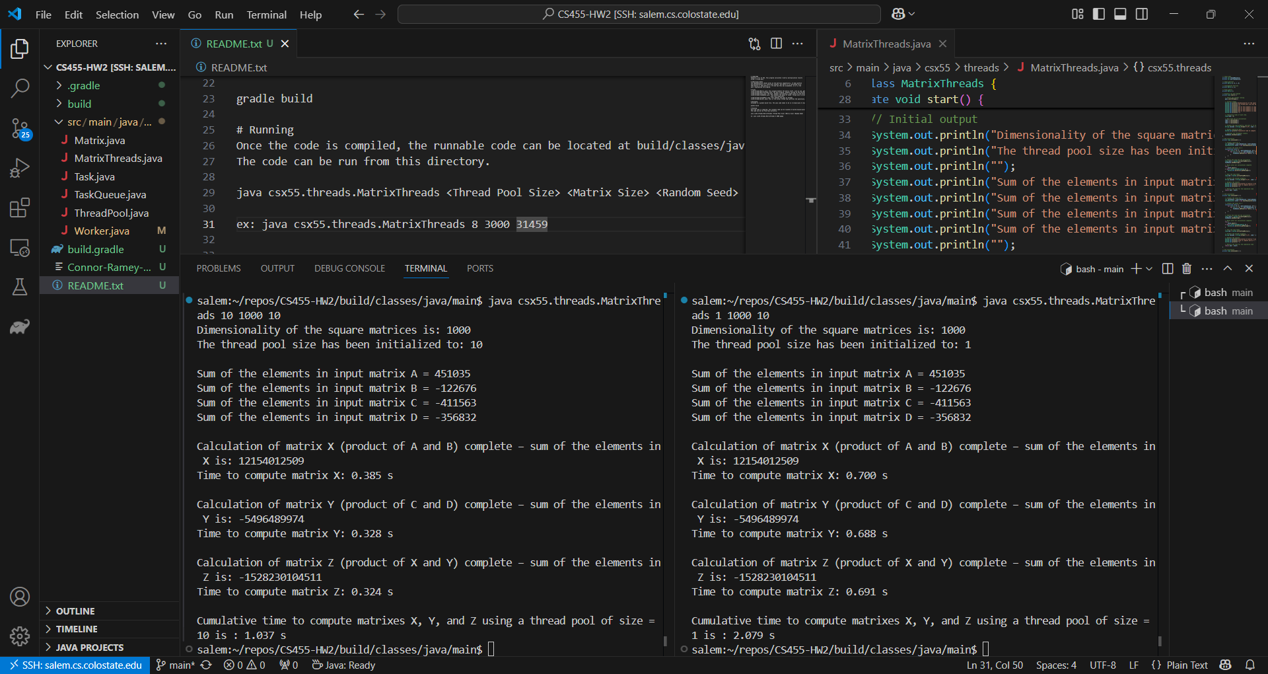This screenshot has height=674, width=1268.
Task: Open the Manage settings gear
Action: (20, 636)
